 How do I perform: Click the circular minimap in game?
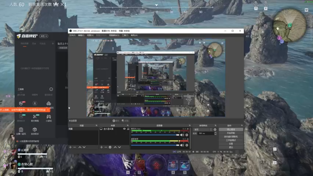pyautogui.click(x=290, y=25)
